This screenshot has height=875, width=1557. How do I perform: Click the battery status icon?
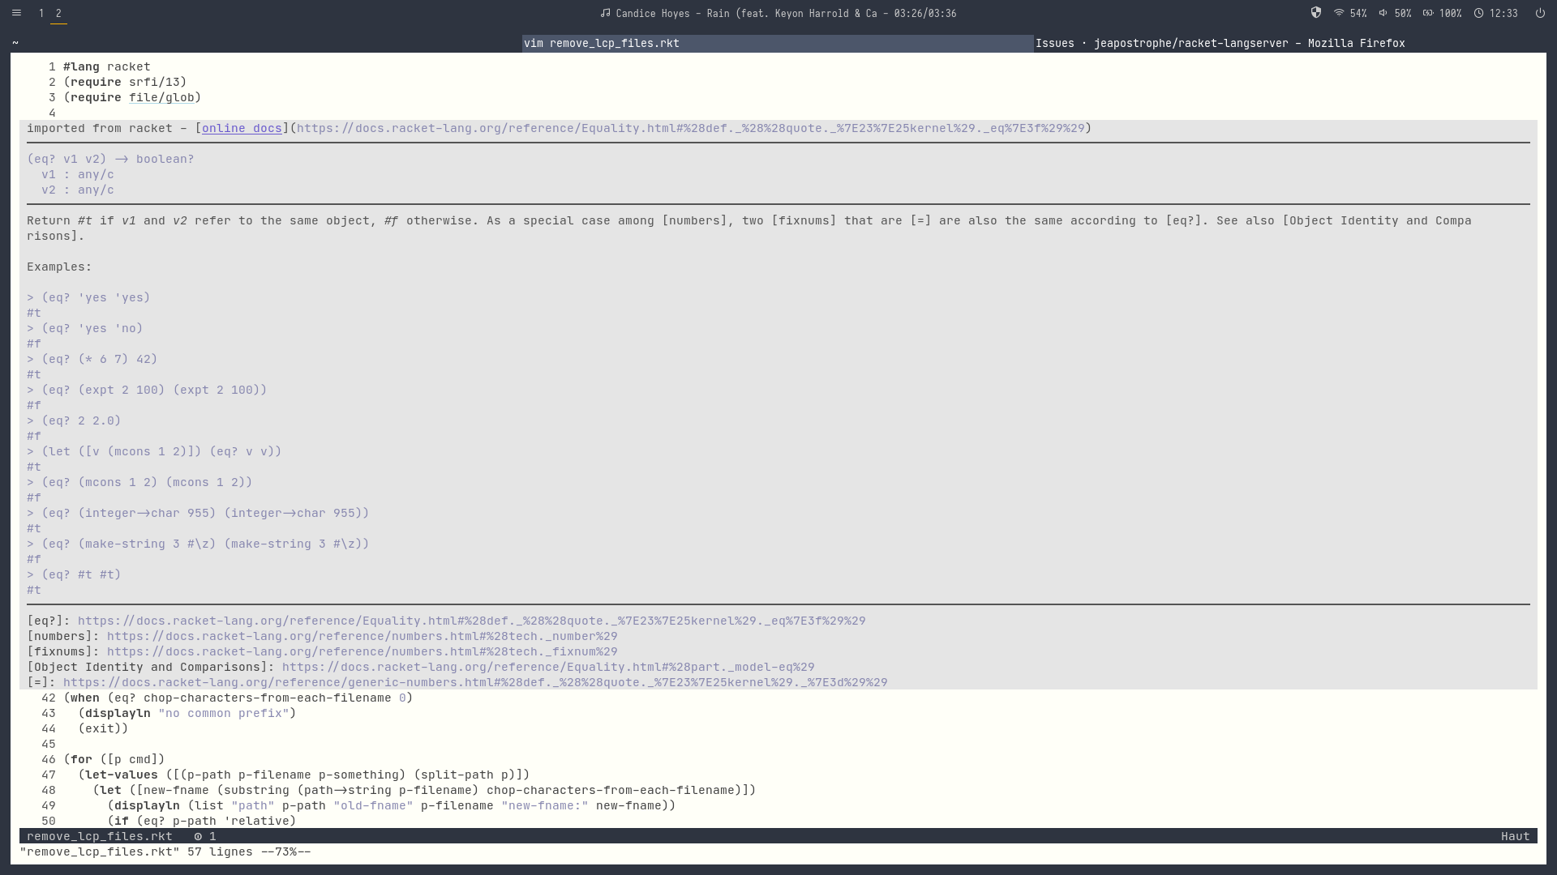[x=1428, y=13]
